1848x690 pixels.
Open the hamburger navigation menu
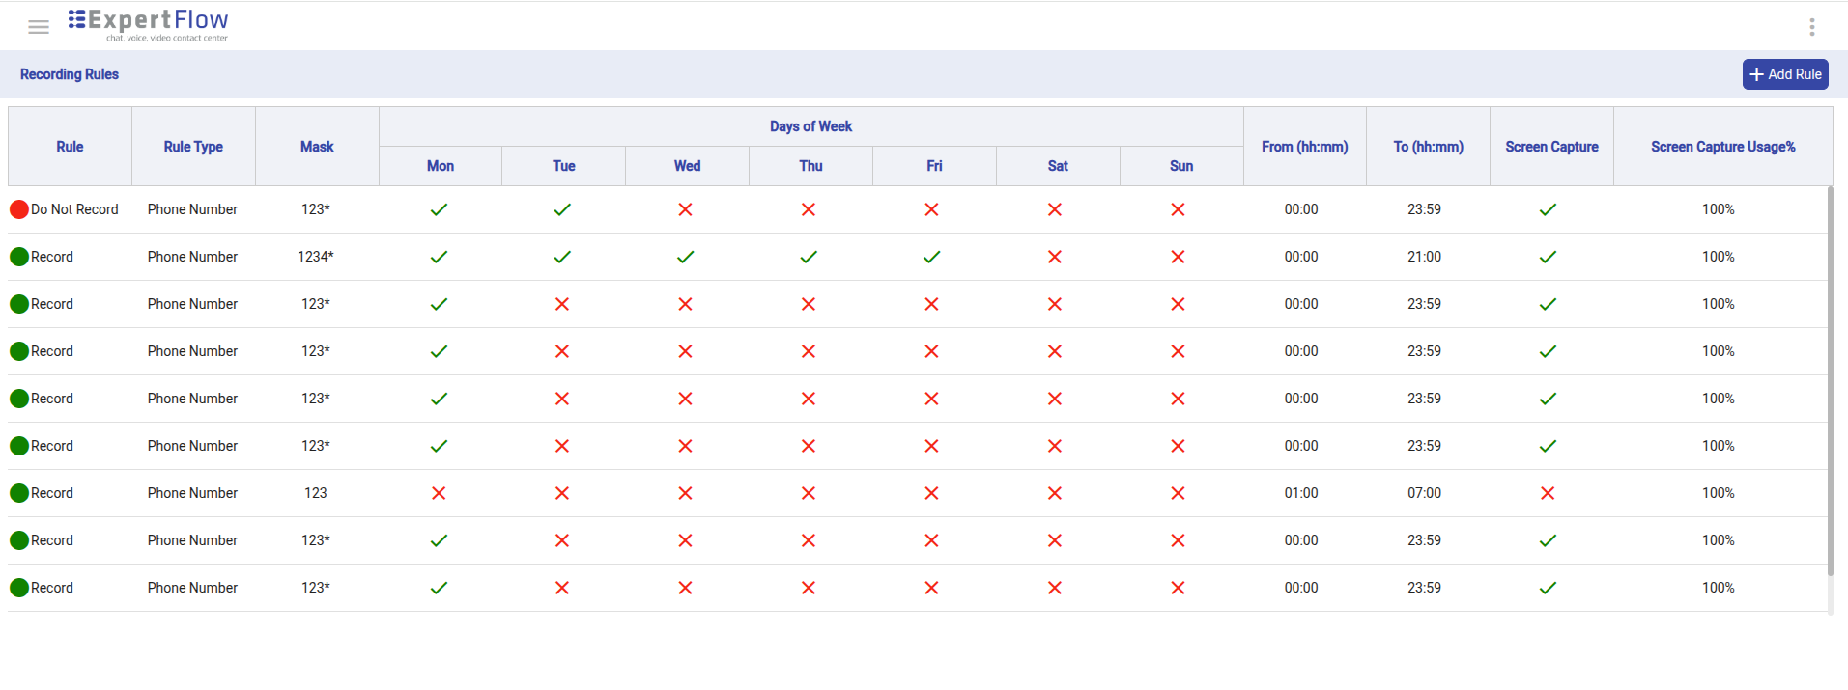click(x=39, y=27)
